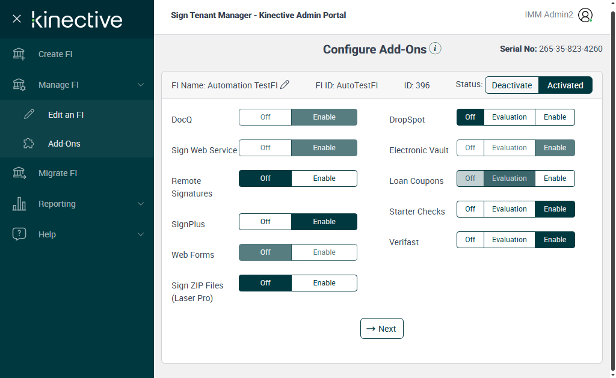Collapse the Manage FI chevron
Screen dimensions: 616x378
pyautogui.click(x=141, y=85)
